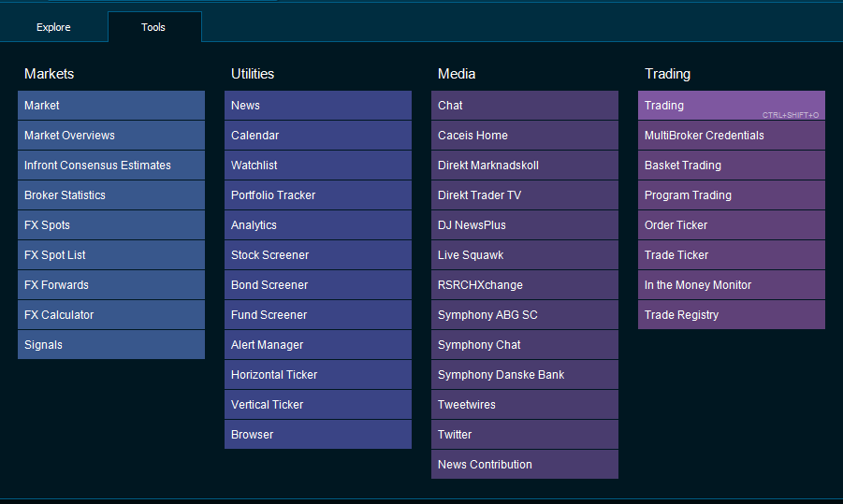This screenshot has height=504, width=843.
Task: Open the Watchlist utility
Action: (x=318, y=166)
